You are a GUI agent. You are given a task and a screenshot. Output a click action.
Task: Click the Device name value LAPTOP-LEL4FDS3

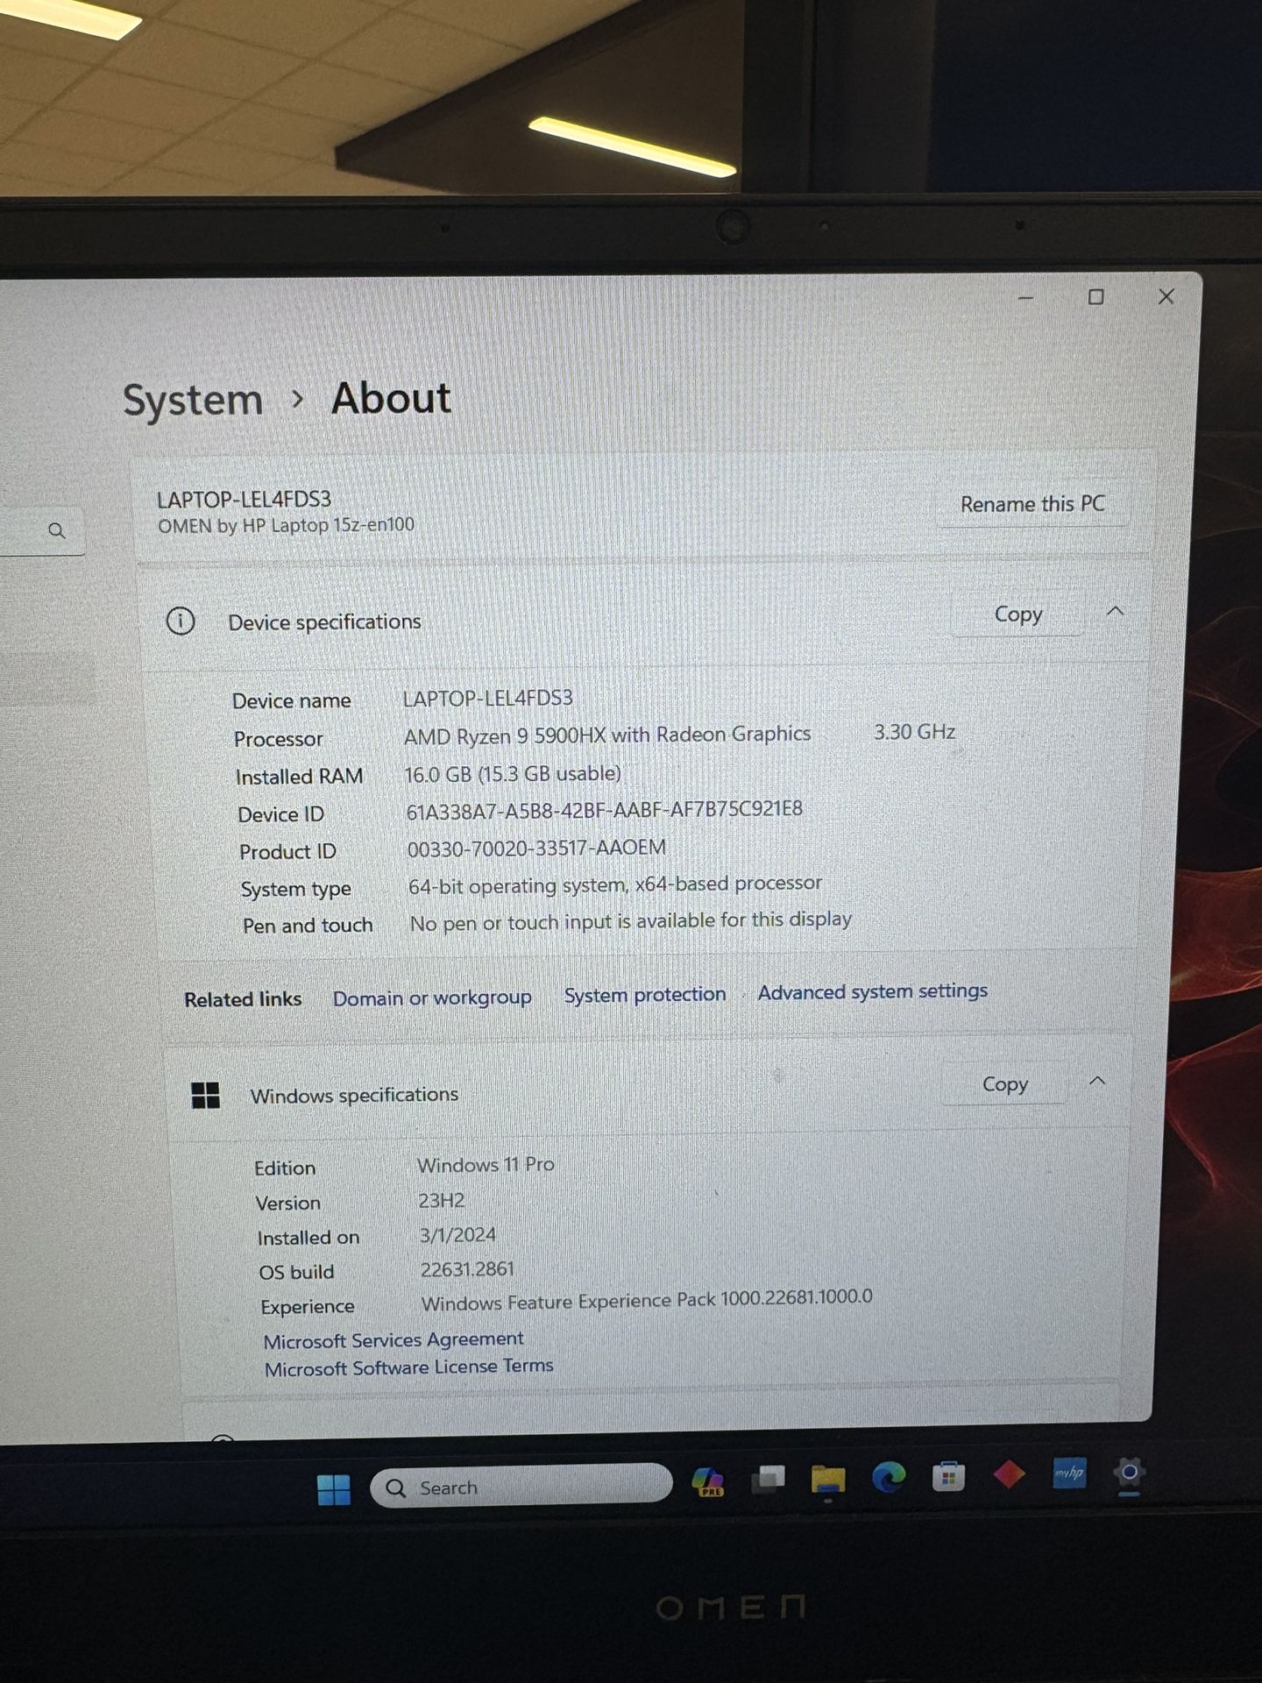coord(487,699)
